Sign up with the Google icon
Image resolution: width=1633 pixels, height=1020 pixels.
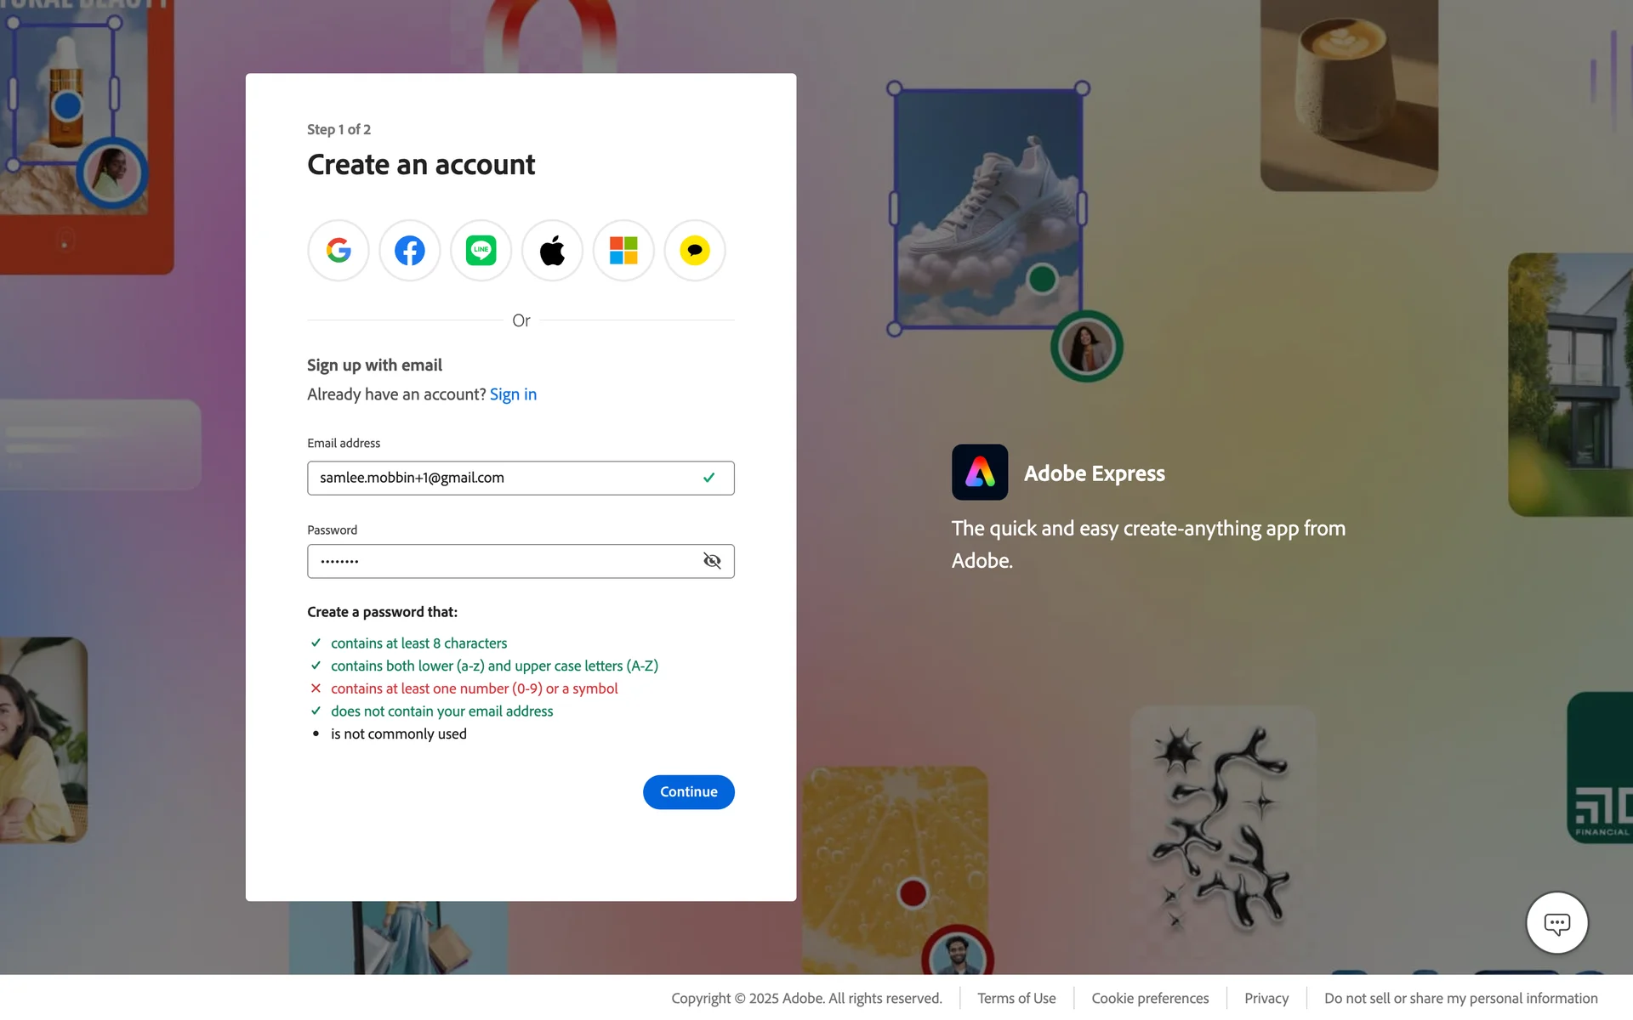click(x=339, y=251)
